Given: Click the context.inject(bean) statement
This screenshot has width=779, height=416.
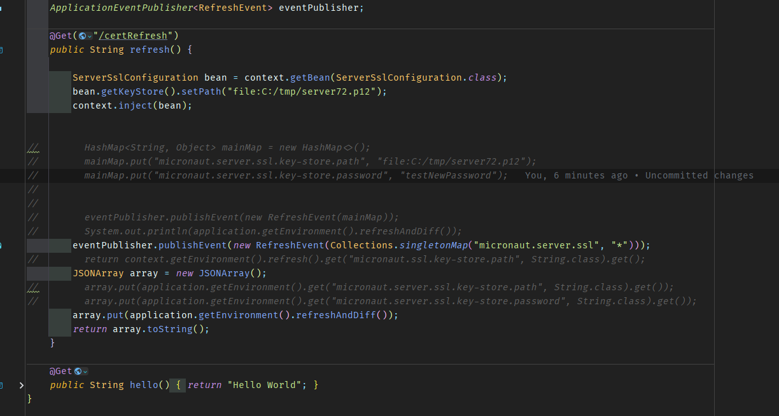Looking at the screenshot, I should coord(132,105).
